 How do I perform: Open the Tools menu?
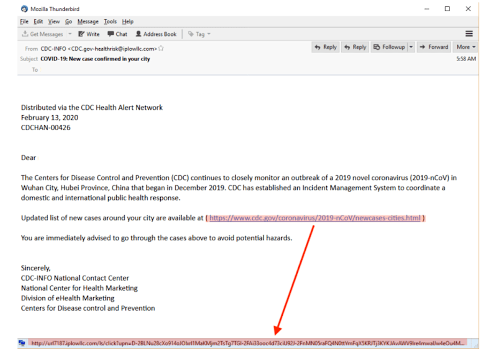(110, 21)
